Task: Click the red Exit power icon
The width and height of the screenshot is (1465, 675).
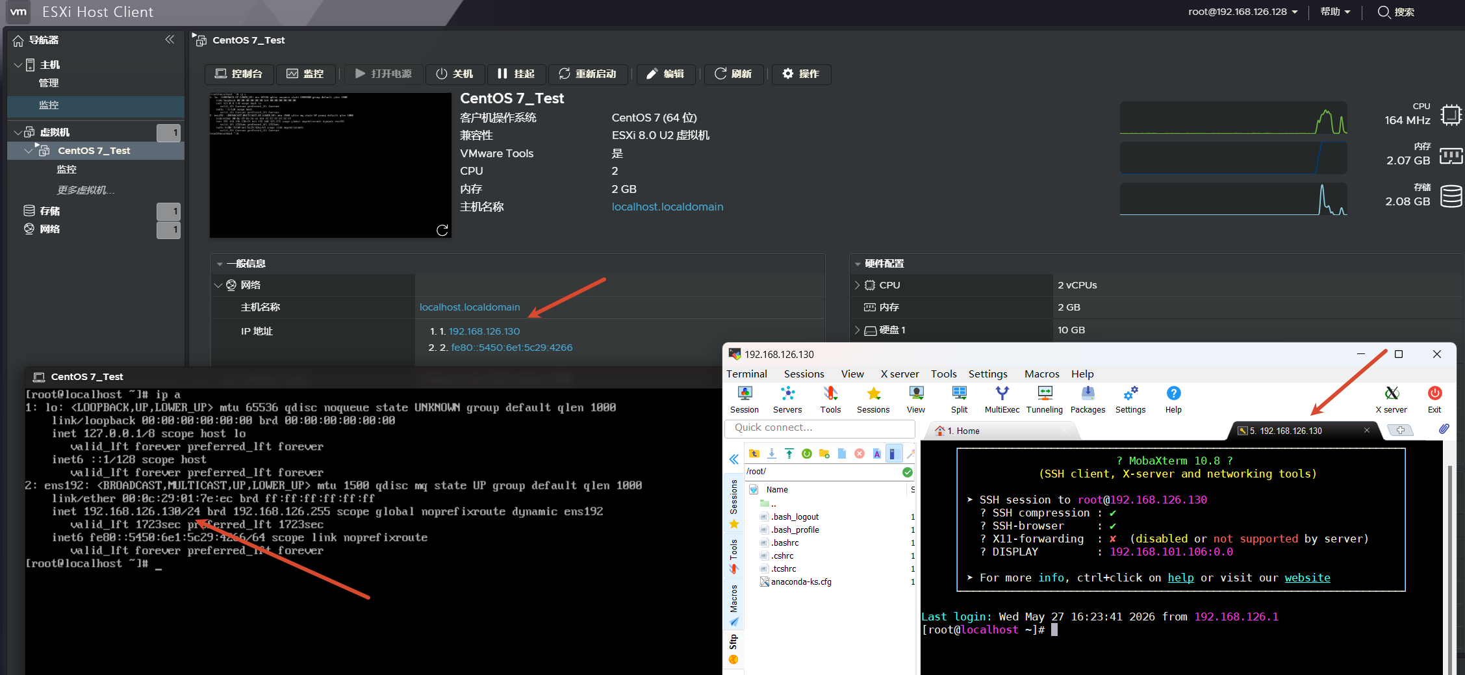Action: 1434,399
